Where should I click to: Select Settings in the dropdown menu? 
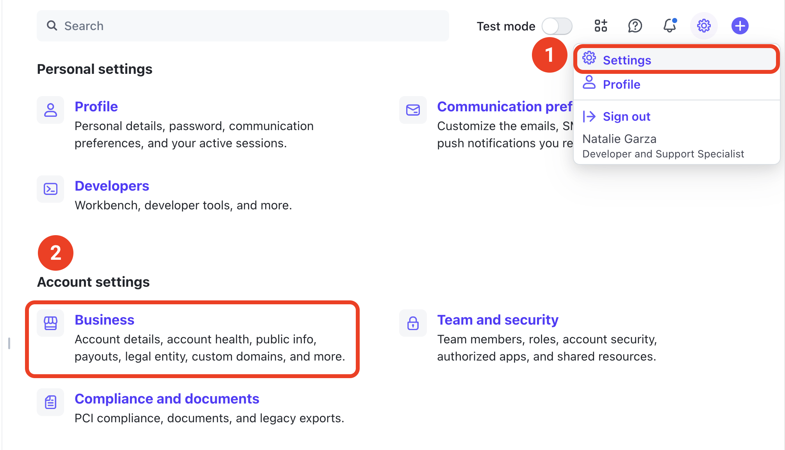[626, 60]
